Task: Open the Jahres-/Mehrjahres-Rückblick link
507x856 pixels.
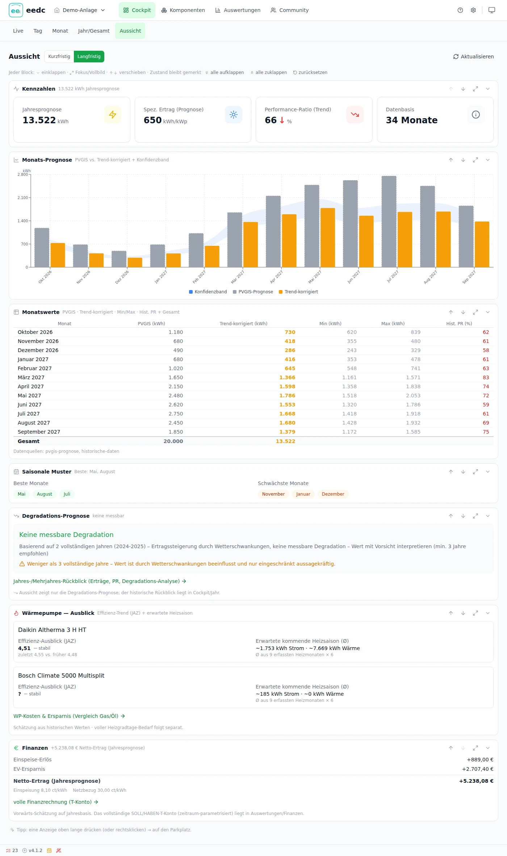Action: click(x=100, y=581)
